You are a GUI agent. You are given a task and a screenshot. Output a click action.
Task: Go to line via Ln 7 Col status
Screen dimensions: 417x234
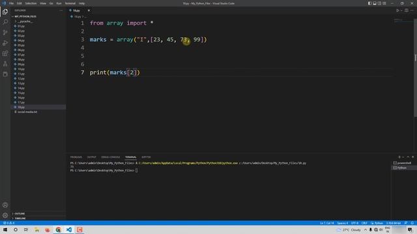pyautogui.click(x=327, y=223)
